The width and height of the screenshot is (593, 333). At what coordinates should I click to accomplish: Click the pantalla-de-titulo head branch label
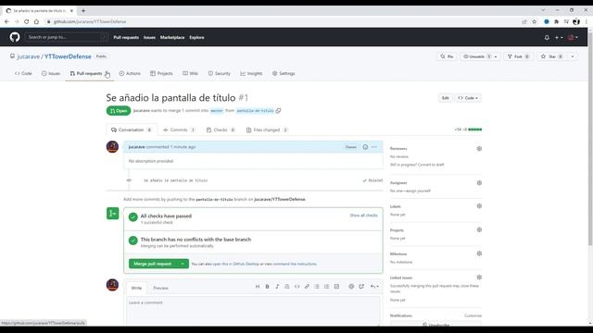[255, 111]
